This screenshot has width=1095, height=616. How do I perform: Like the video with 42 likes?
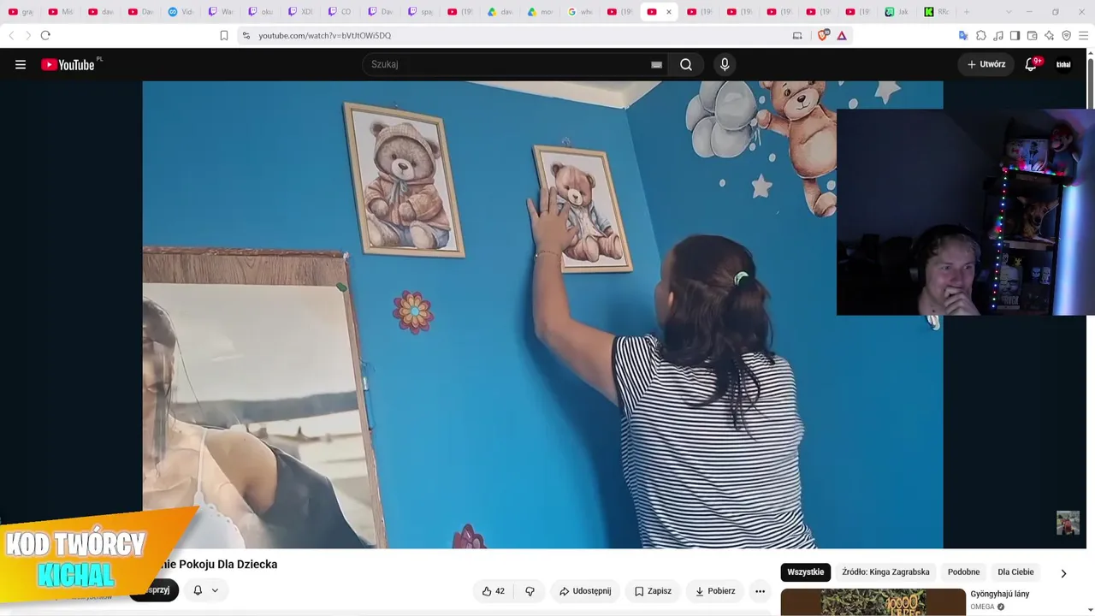pos(493,591)
